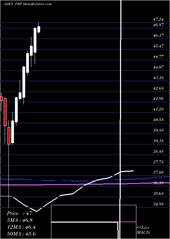Screen dimensions: 170x239
Task: Select the 38.48 price axis label
Action: pos(158,152)
